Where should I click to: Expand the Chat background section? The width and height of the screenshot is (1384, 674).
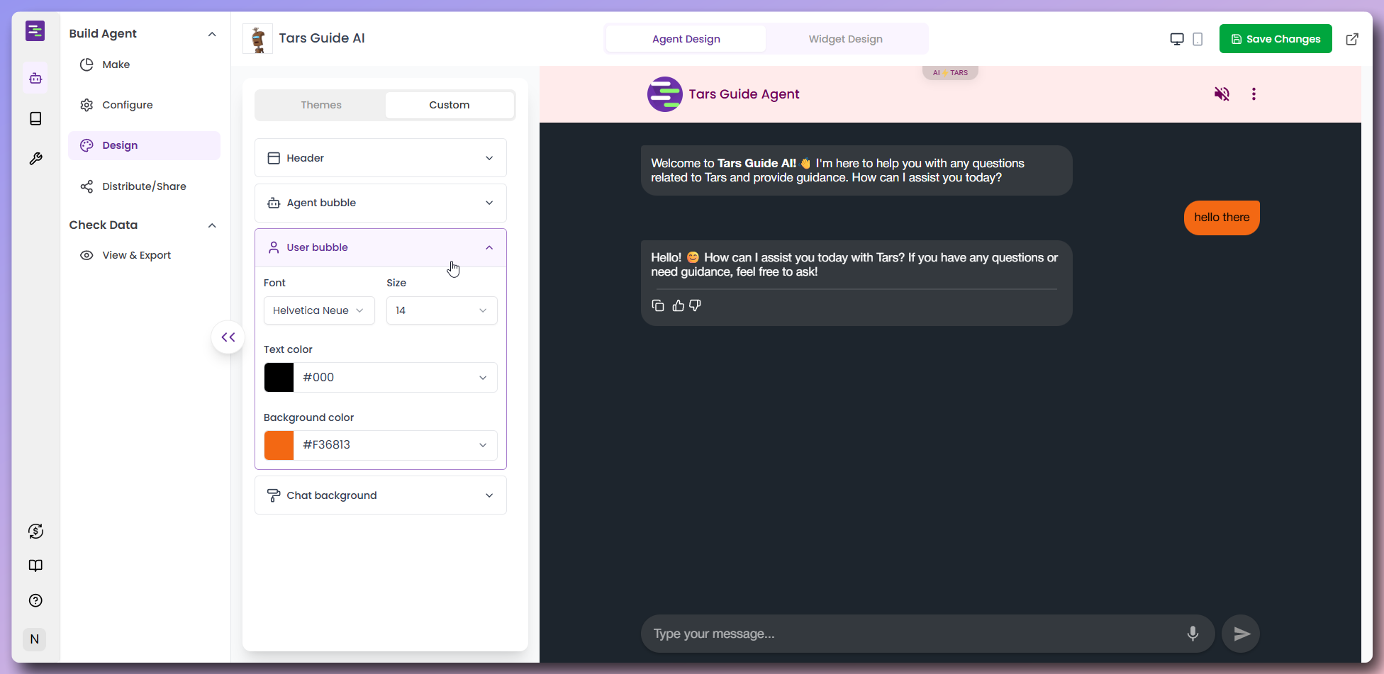coord(381,495)
